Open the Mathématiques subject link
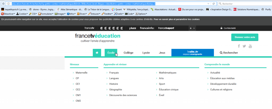The height and width of the screenshot is (109, 272). [x=168, y=73]
